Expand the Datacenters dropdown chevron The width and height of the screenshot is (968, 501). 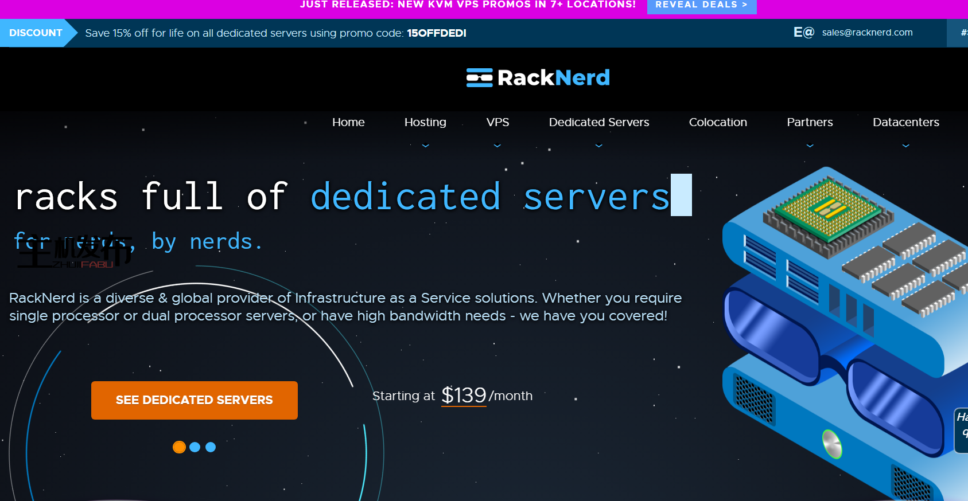coord(905,146)
